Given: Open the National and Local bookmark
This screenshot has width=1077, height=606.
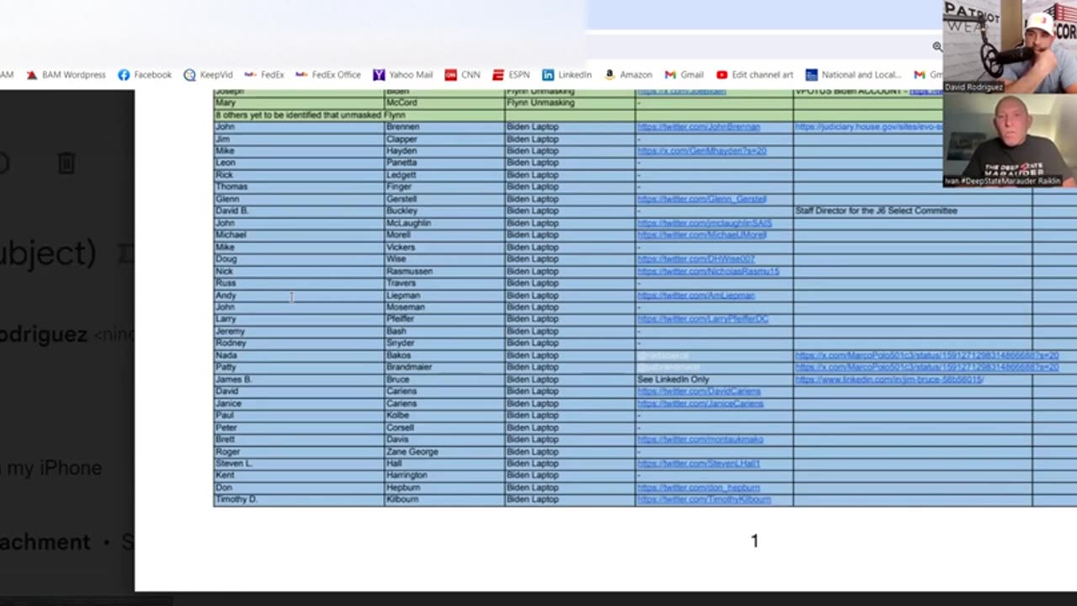Looking at the screenshot, I should click(853, 75).
